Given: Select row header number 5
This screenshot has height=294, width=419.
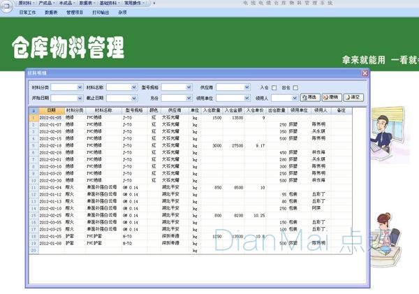Looking at the screenshot, I should pos(34,145).
